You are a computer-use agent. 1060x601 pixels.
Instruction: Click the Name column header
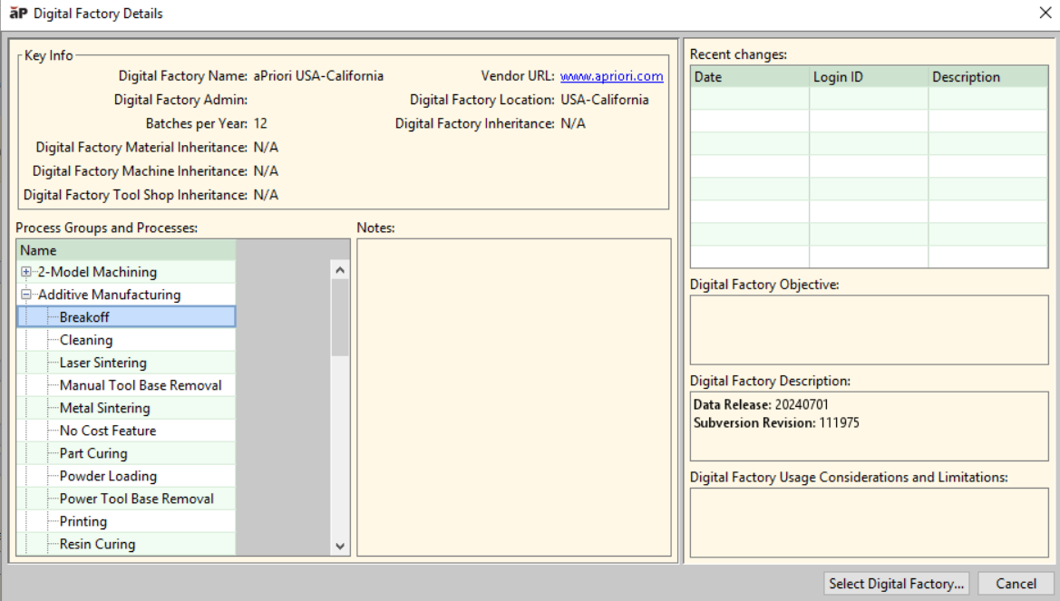[126, 250]
